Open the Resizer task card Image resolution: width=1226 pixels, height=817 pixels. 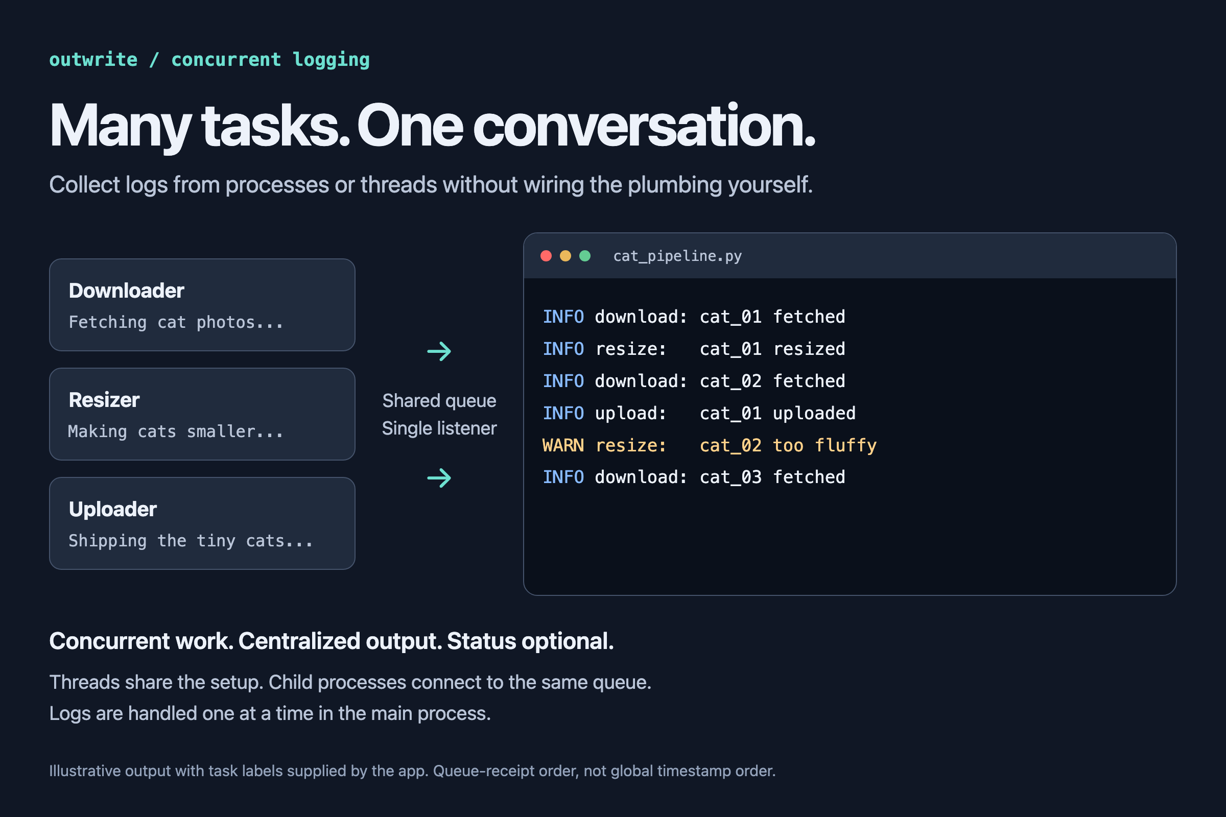coord(202,414)
